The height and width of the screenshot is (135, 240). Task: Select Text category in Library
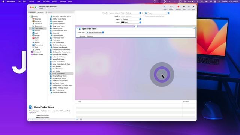pos(35,47)
